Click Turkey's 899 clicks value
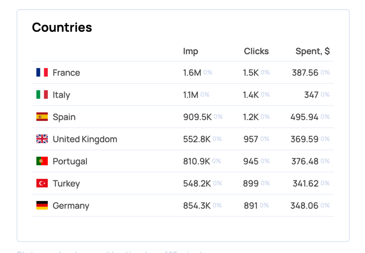This screenshot has height=253, width=365. tap(251, 183)
